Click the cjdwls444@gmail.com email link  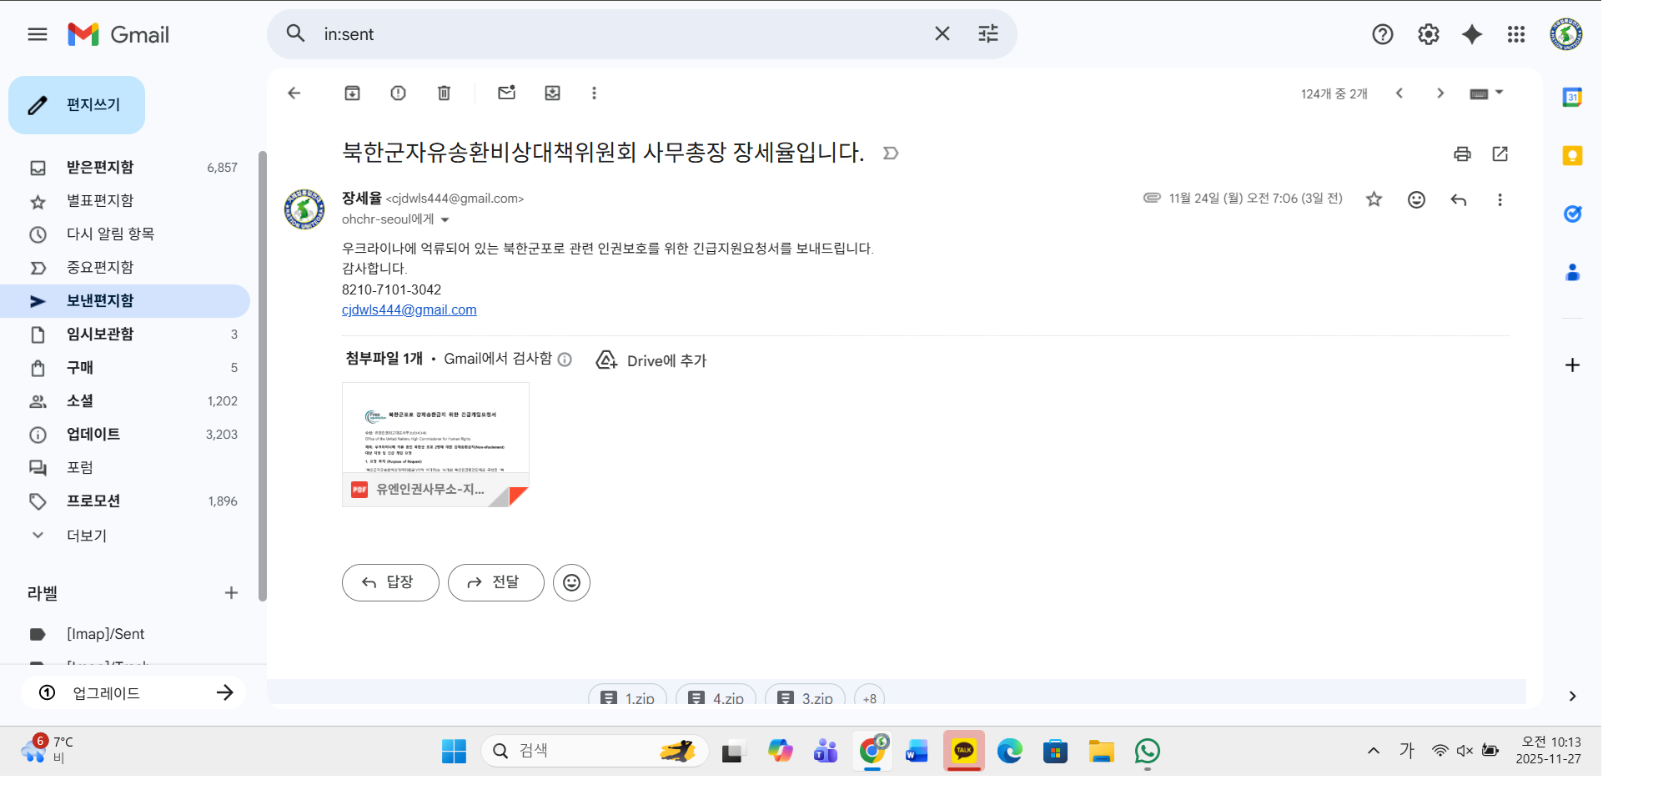click(x=409, y=310)
